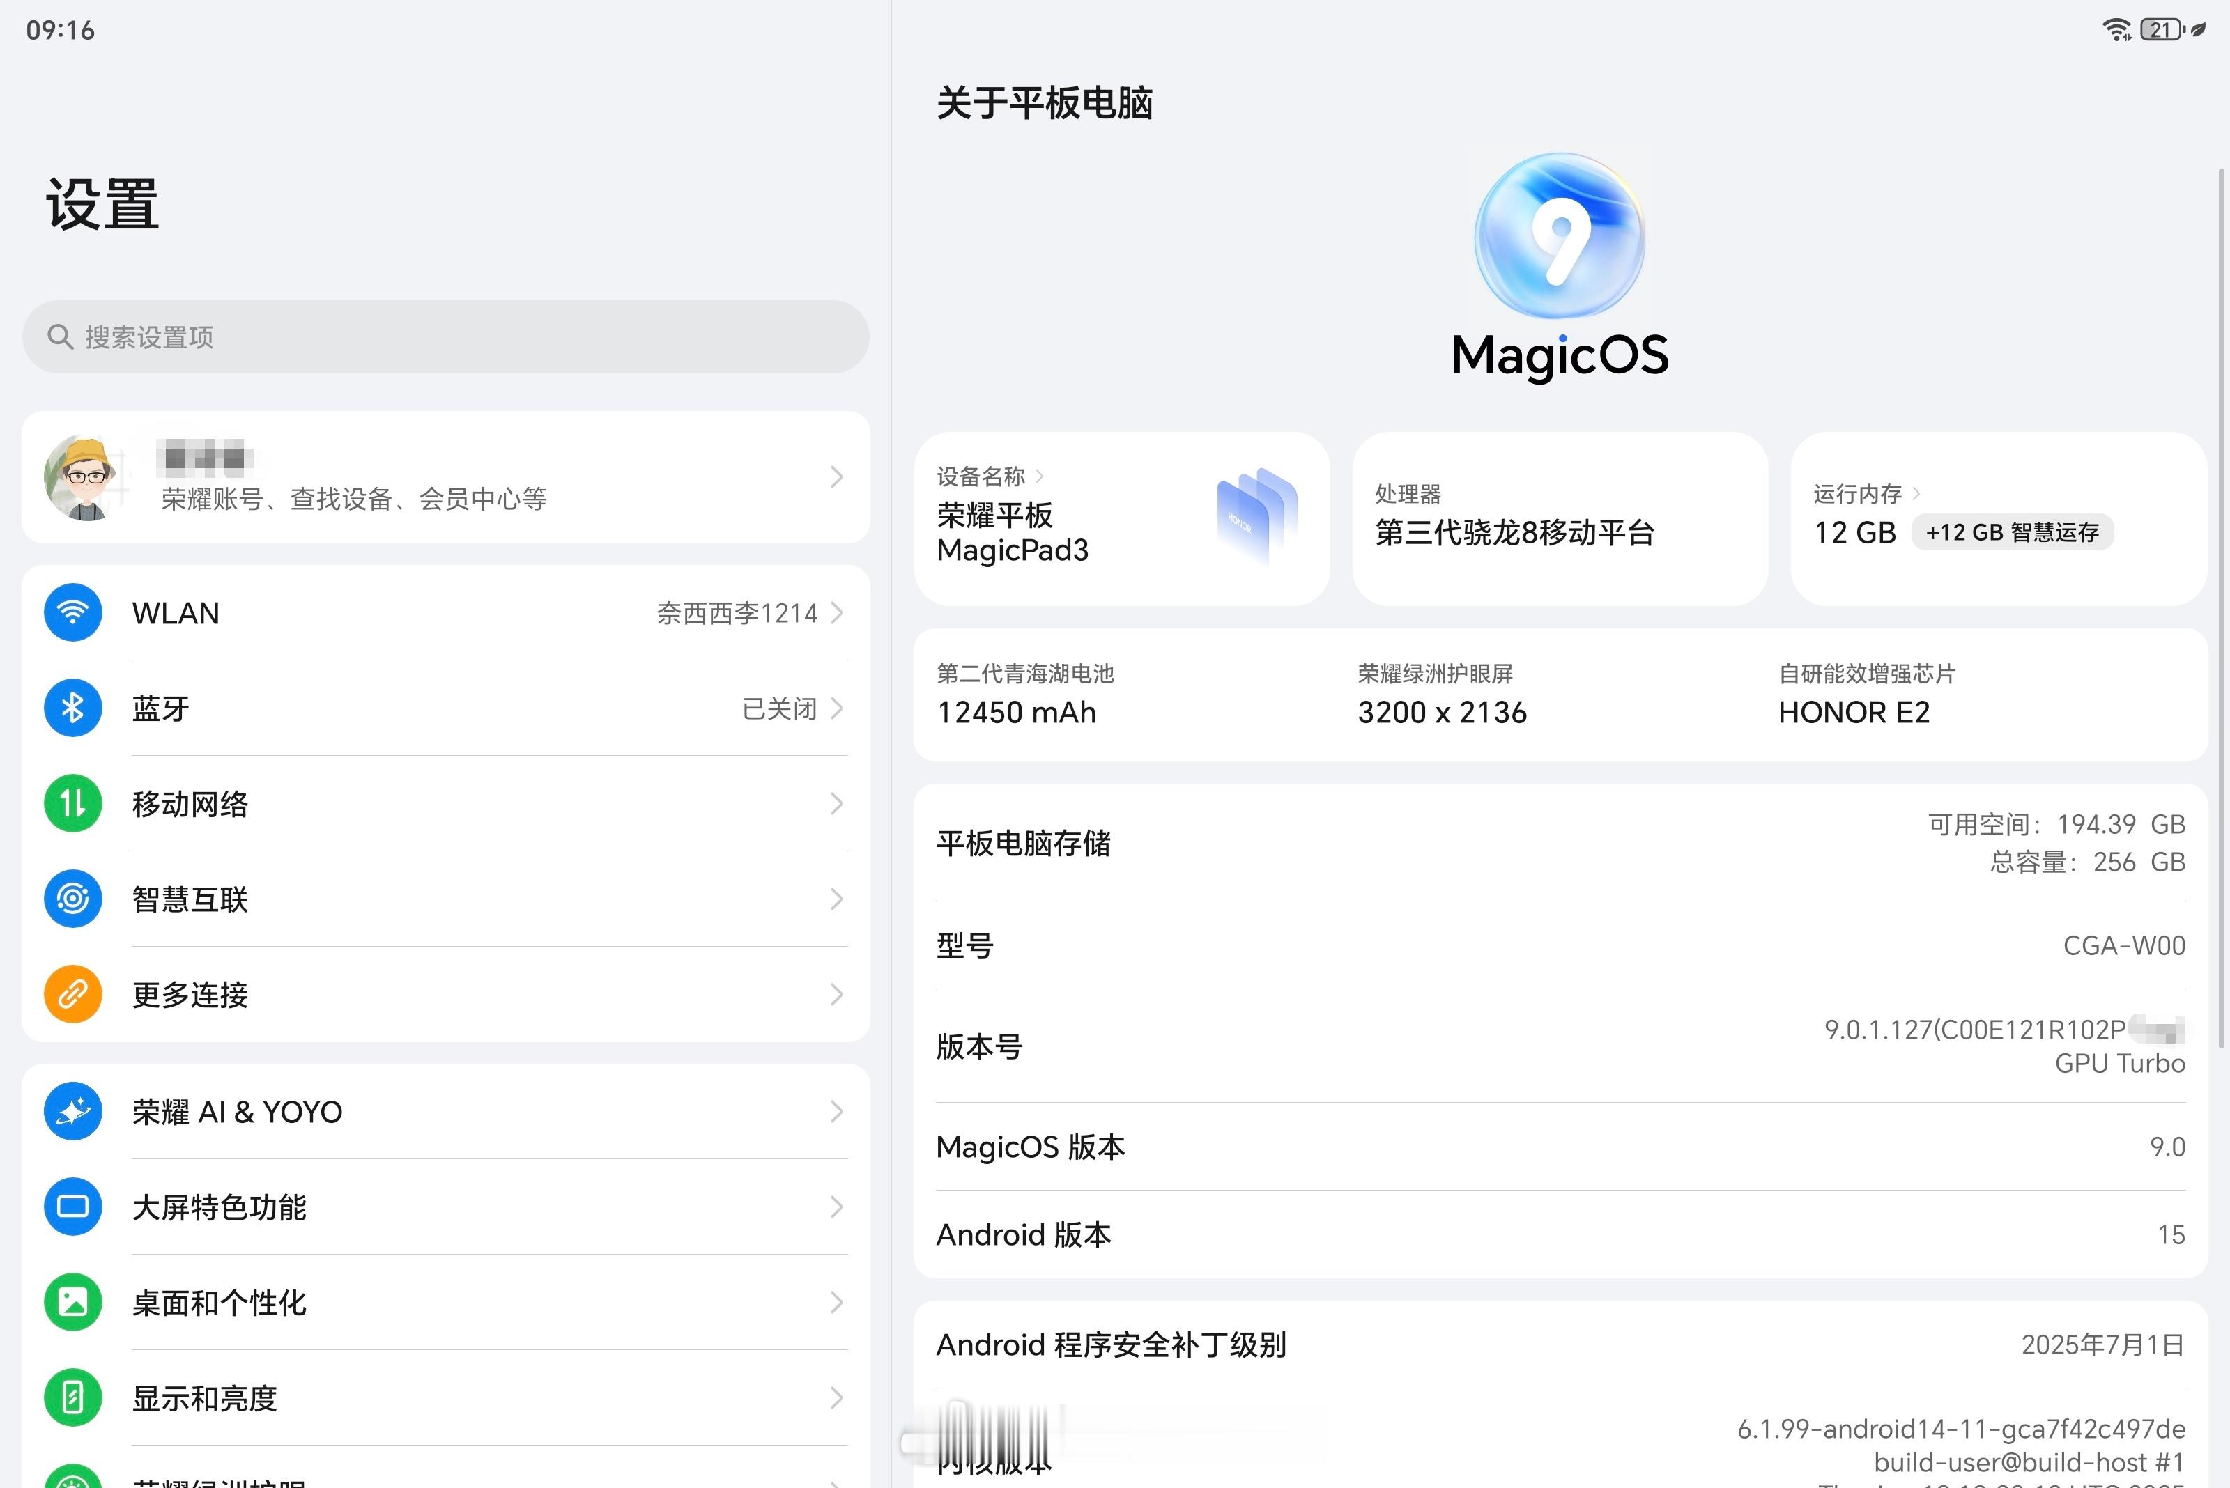Tap the Bluetooth icon in the settings list
The width and height of the screenshot is (2230, 1488).
pyautogui.click(x=73, y=708)
